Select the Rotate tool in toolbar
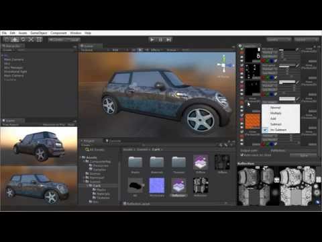Screen dimensions: 322x242 23,40
